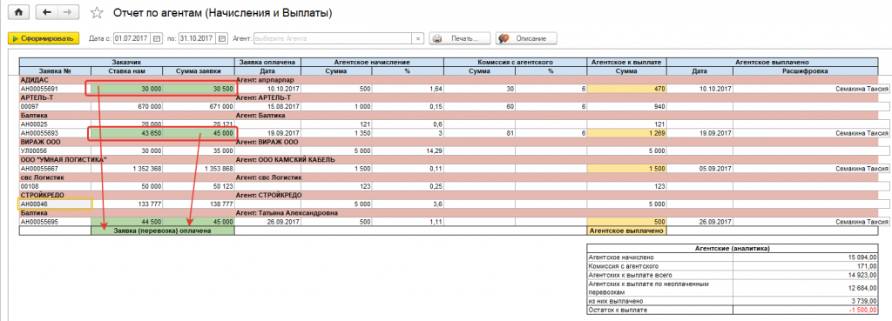Select the 50 123 order sum cell
This screenshot has height=321, width=892.
[x=199, y=186]
